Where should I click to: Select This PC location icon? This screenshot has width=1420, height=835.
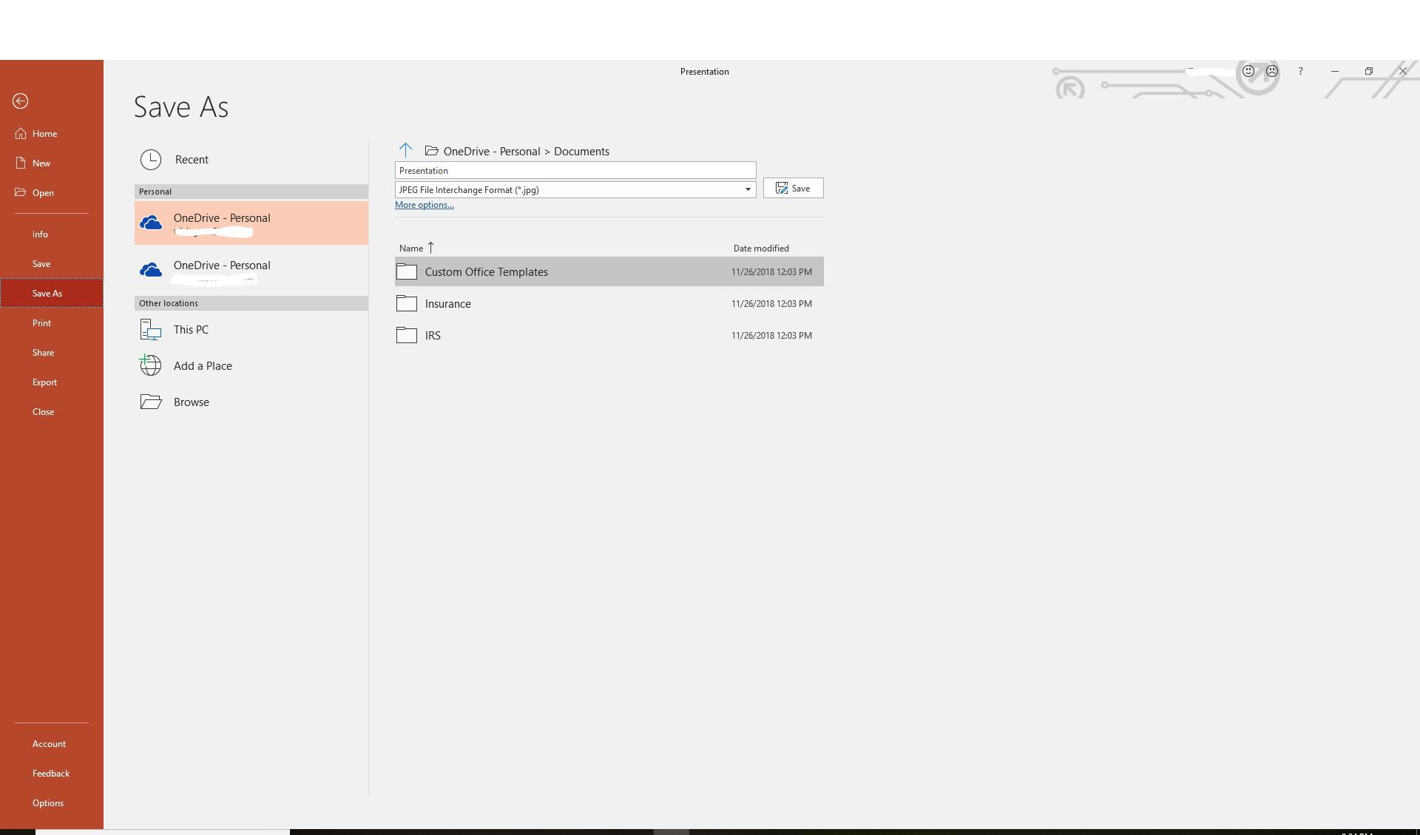pos(150,329)
